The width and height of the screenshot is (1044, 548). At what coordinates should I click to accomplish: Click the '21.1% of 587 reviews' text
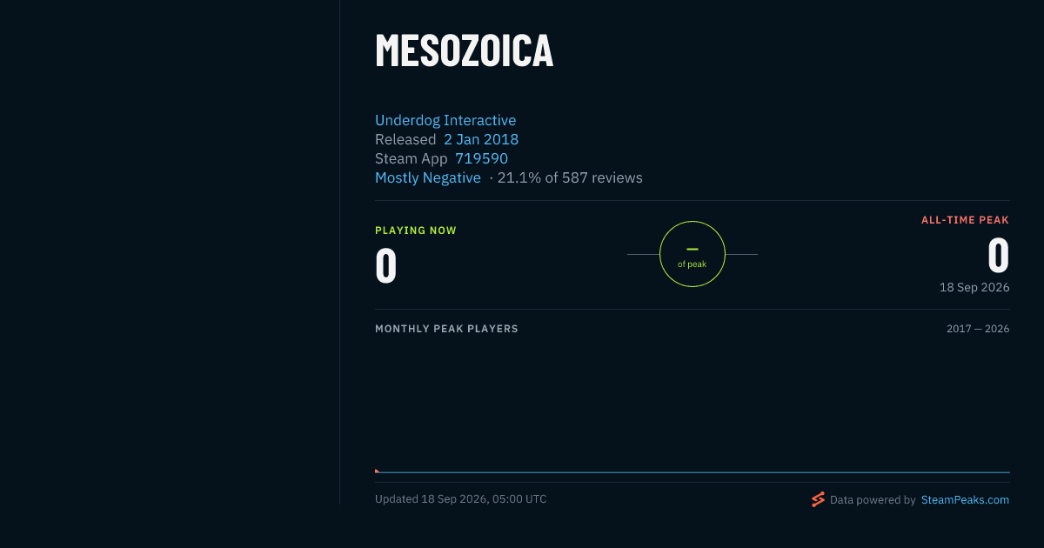[x=570, y=177]
